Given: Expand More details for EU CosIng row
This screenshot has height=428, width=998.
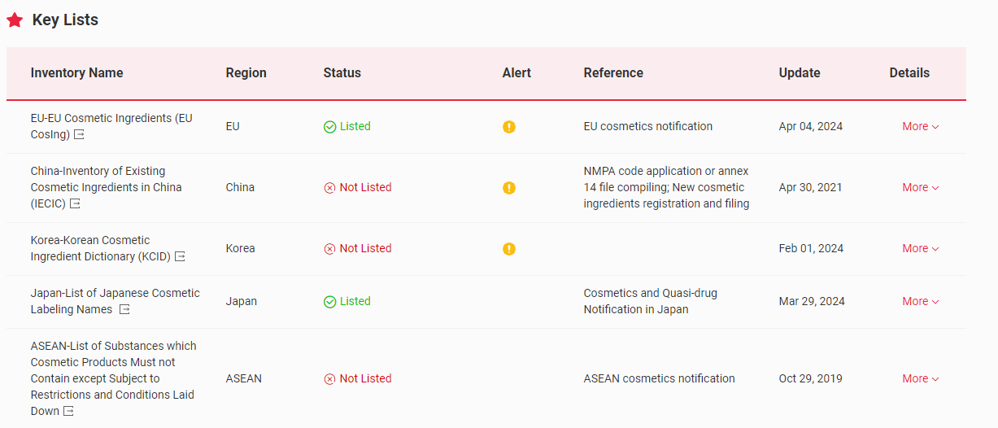Looking at the screenshot, I should click(x=920, y=127).
